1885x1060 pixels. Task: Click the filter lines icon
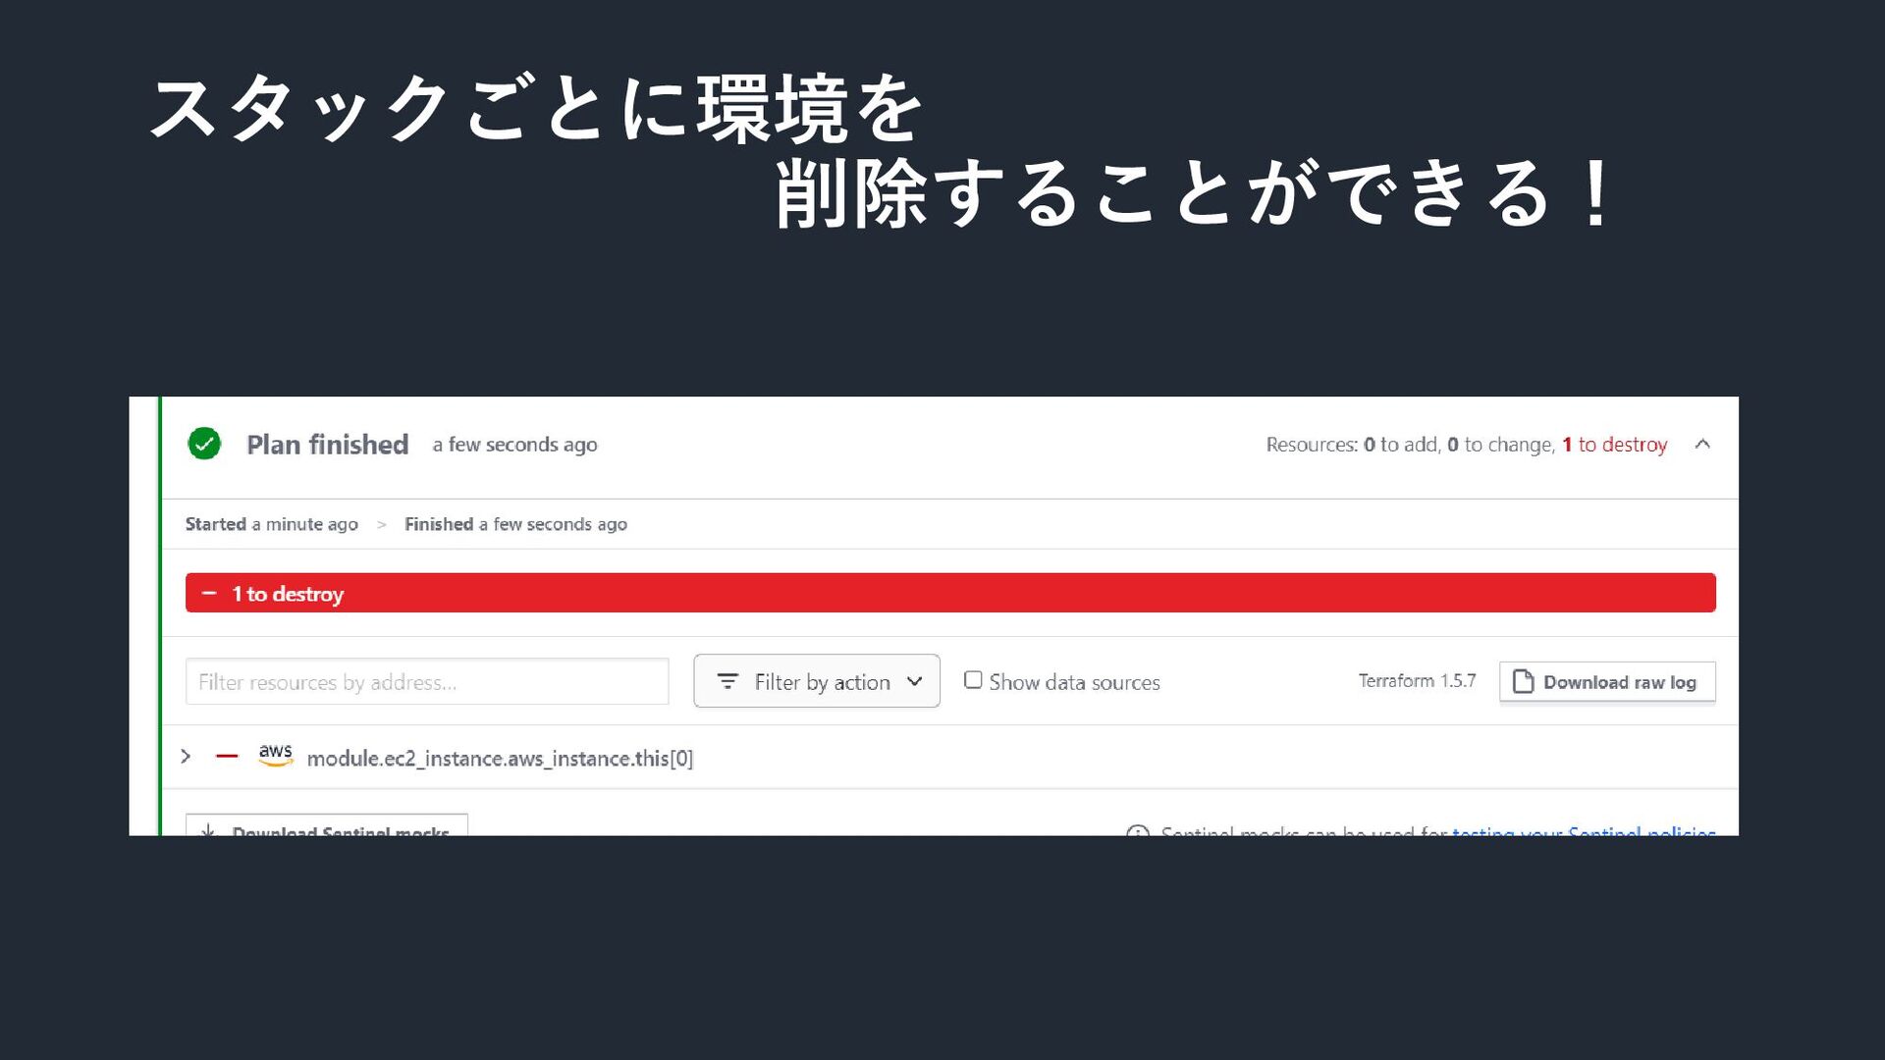727,681
